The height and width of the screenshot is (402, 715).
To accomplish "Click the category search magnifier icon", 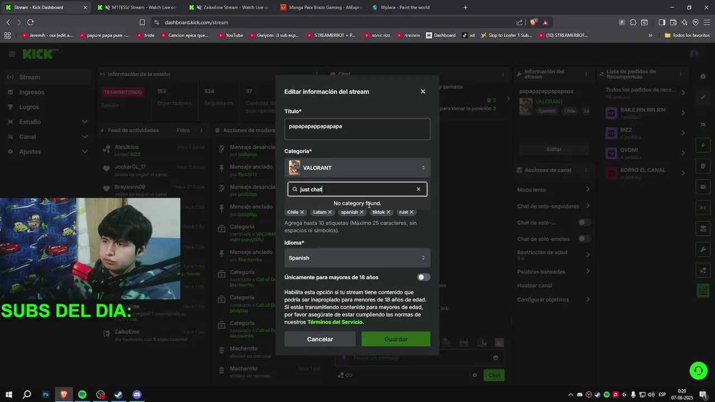I will [x=295, y=189].
